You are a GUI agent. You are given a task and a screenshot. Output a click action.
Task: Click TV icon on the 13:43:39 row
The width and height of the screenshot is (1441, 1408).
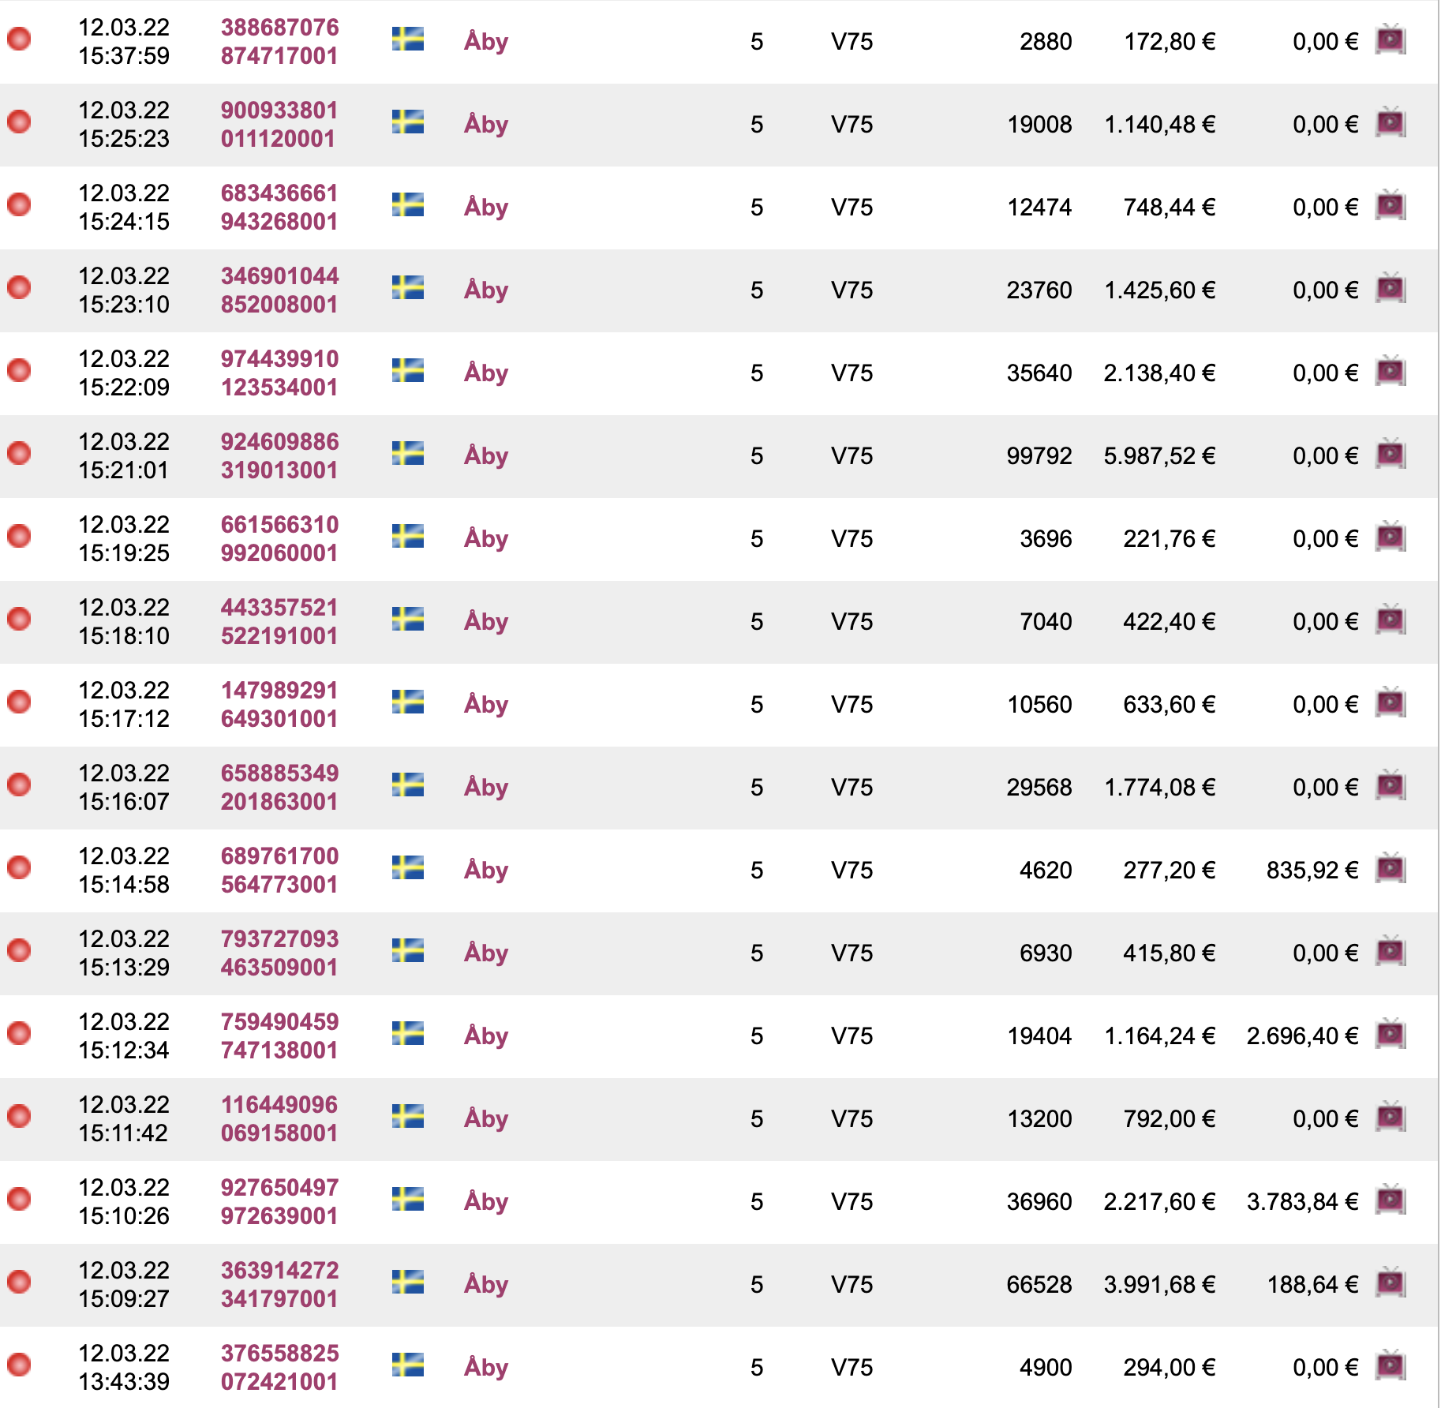click(x=1390, y=1366)
